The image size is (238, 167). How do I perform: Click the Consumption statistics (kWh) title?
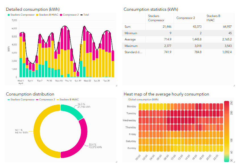click(x=151, y=9)
